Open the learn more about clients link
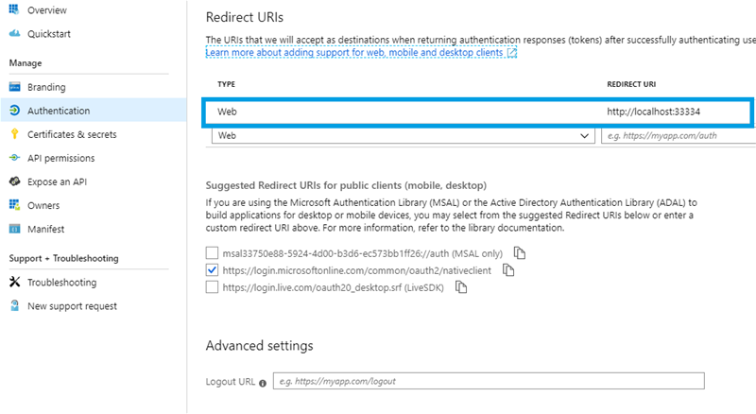756x414 pixels. tap(361, 53)
